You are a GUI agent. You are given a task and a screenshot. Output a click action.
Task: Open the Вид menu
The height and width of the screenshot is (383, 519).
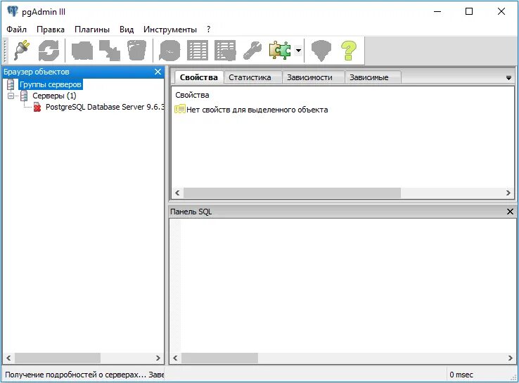(x=127, y=30)
